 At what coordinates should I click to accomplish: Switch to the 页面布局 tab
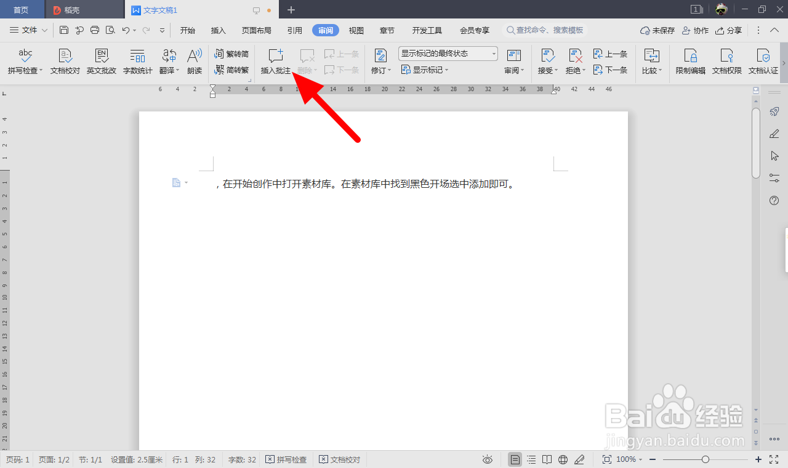tap(257, 30)
